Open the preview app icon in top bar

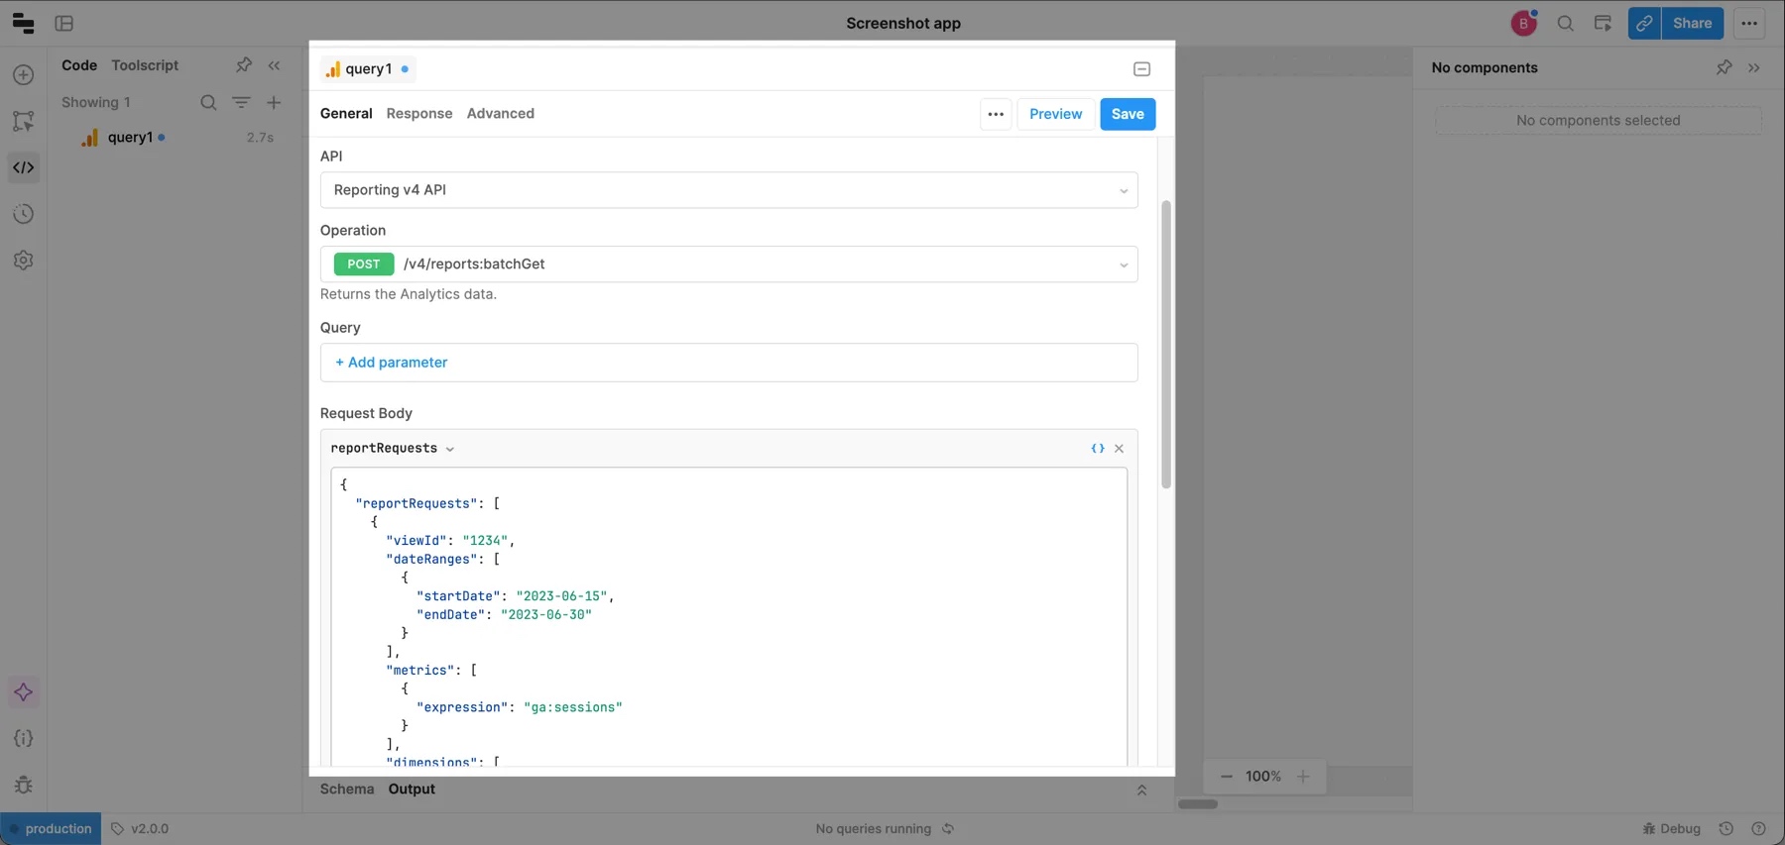pos(1604,23)
